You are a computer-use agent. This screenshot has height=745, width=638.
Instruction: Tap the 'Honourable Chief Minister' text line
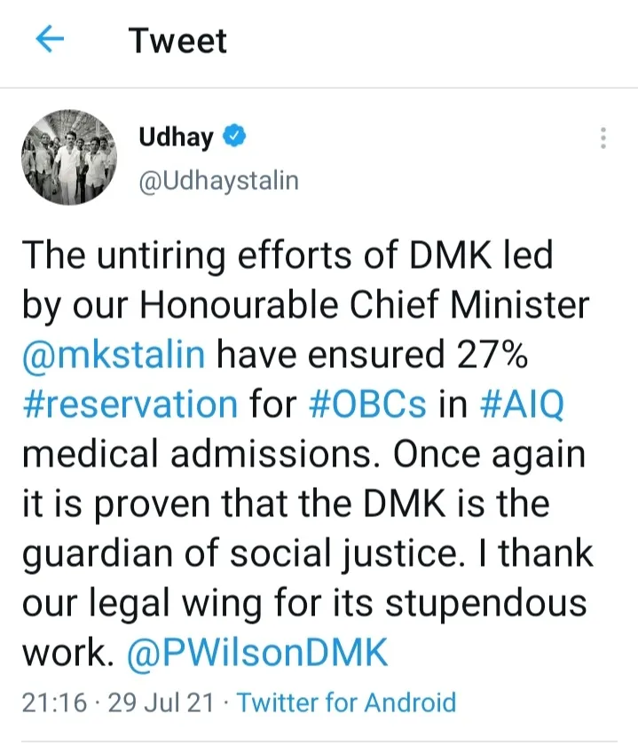[364, 304]
